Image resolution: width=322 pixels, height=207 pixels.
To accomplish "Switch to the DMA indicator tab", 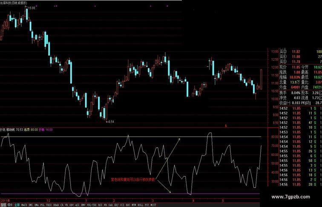I will coord(37,205).
